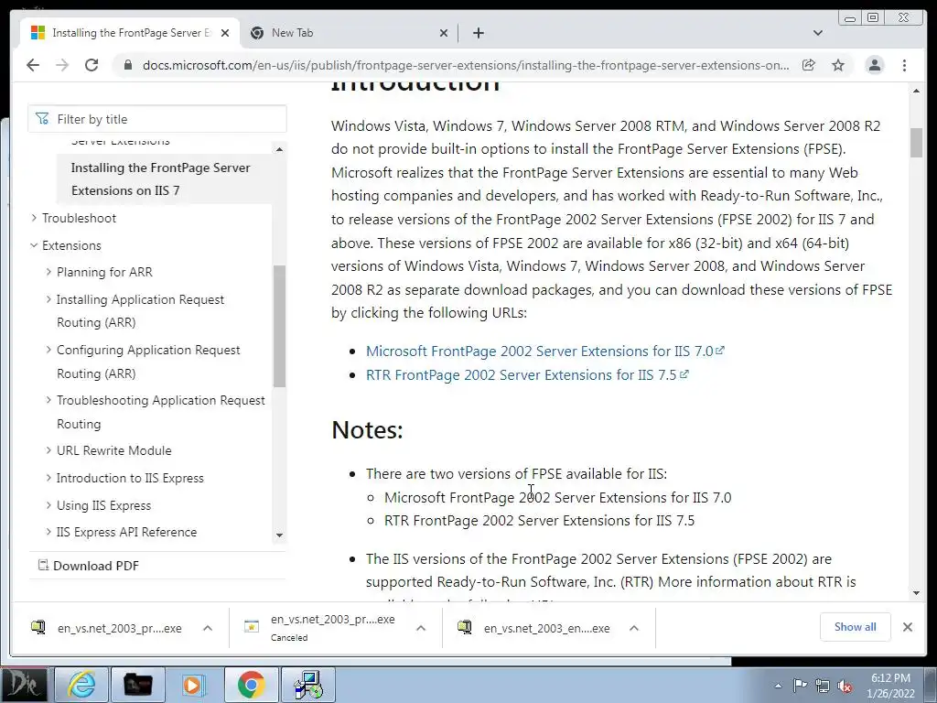Open Windows Media Player from taskbar

pyautogui.click(x=194, y=685)
